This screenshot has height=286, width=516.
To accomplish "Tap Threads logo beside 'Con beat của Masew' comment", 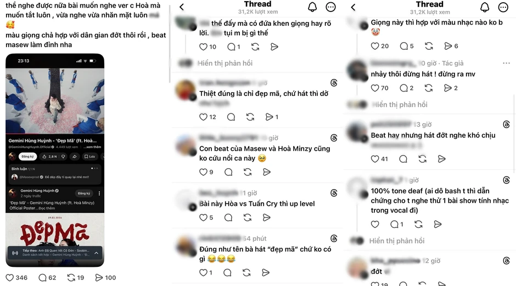I will (x=334, y=138).
